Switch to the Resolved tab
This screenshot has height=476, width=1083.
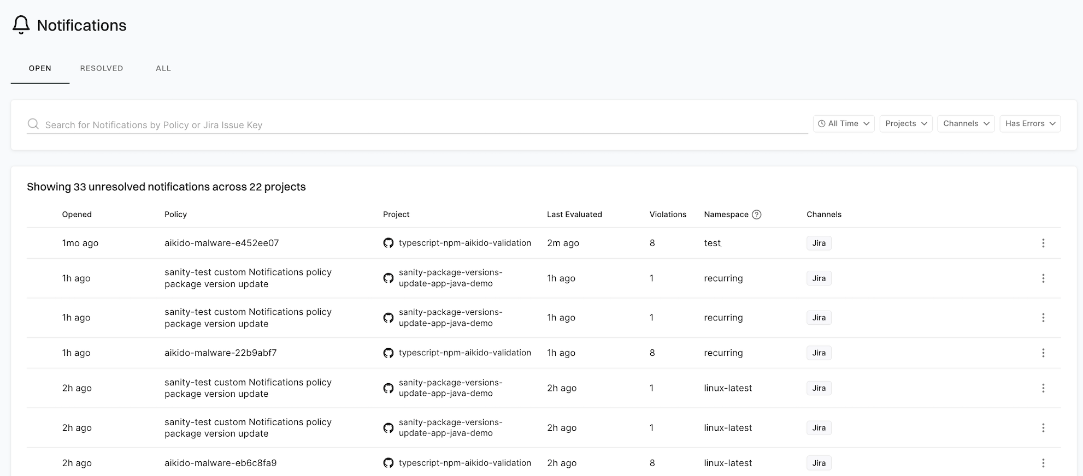102,68
